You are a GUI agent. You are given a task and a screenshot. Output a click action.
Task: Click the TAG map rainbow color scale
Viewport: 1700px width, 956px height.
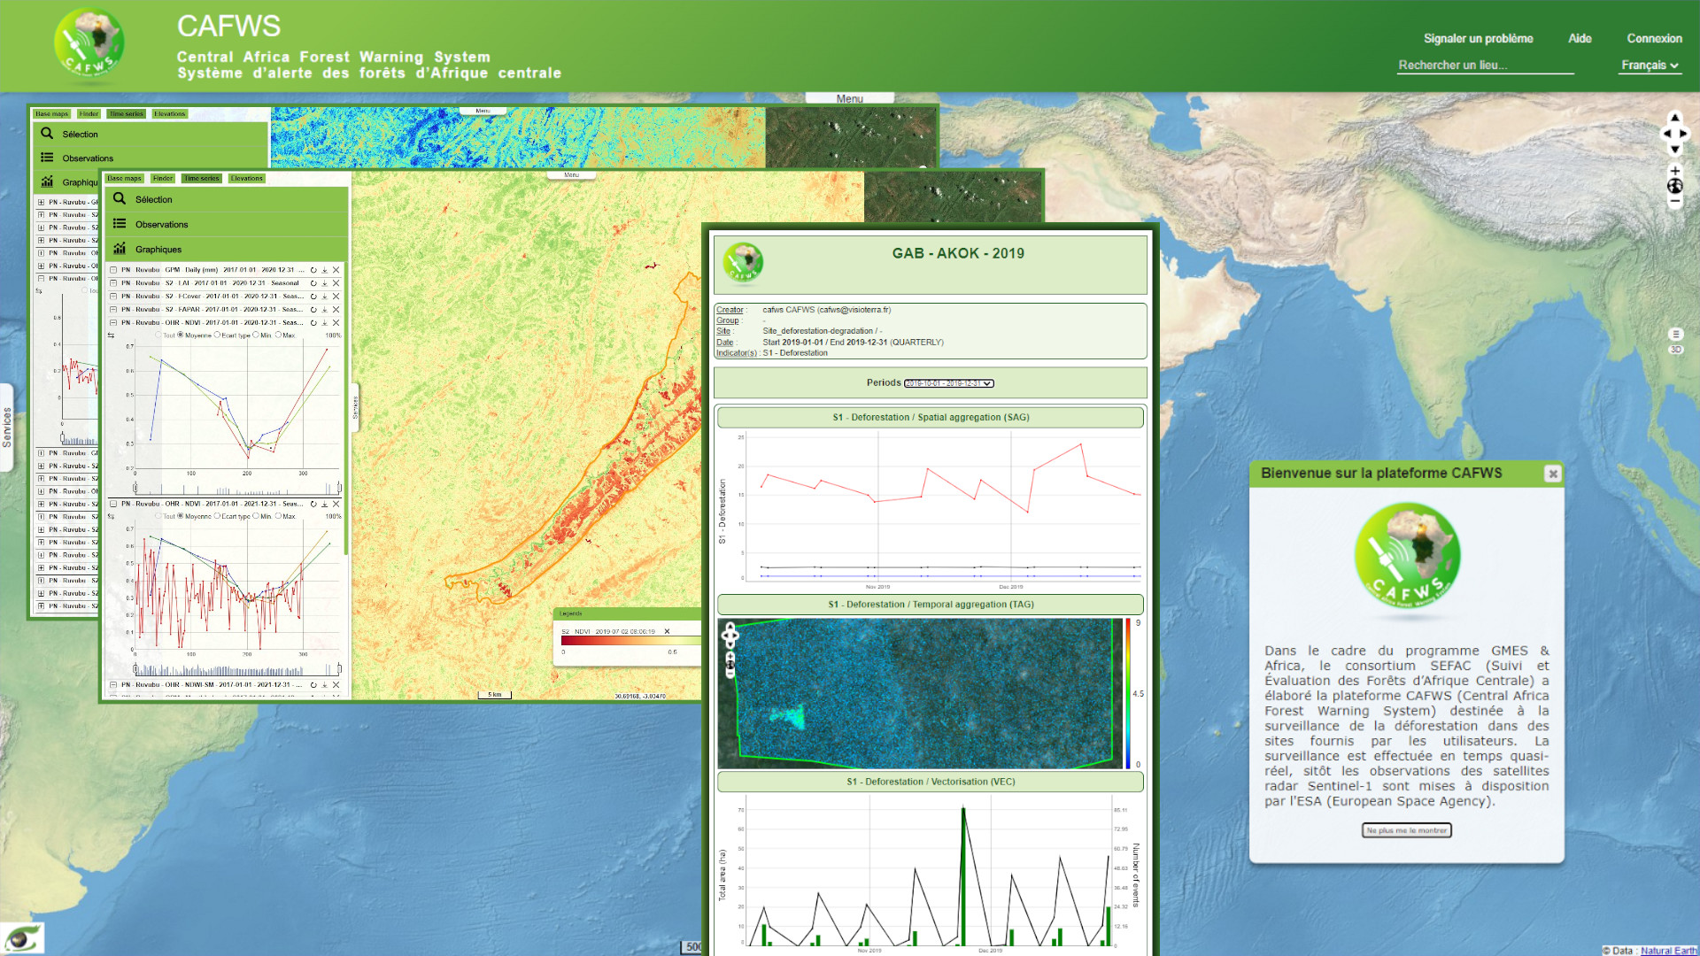point(1128,693)
